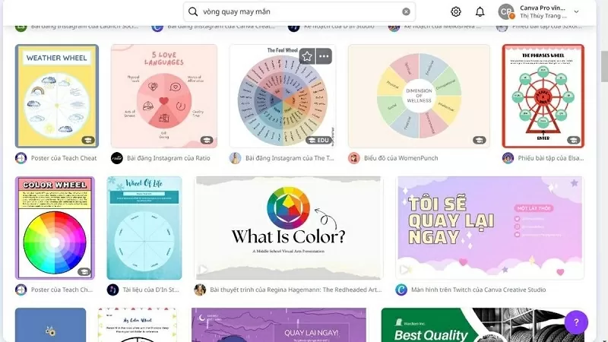Click the Teach Cheat author avatar
The height and width of the screenshot is (342, 608).
(x=21, y=158)
